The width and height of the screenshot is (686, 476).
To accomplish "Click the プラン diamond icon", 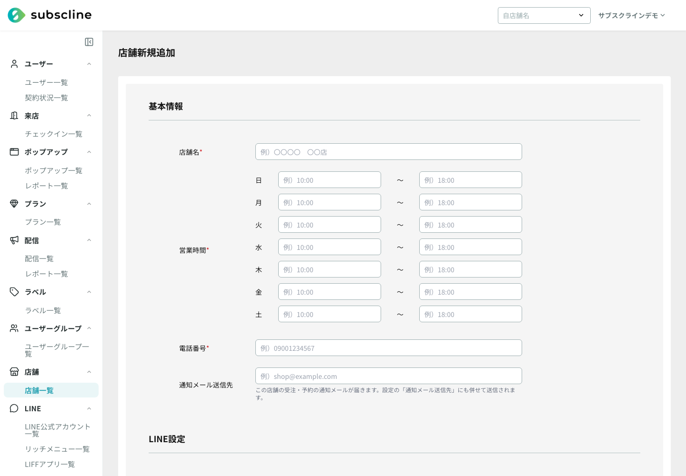I will coord(14,204).
